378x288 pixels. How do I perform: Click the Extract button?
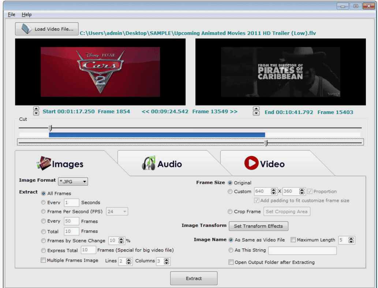coord(194,278)
